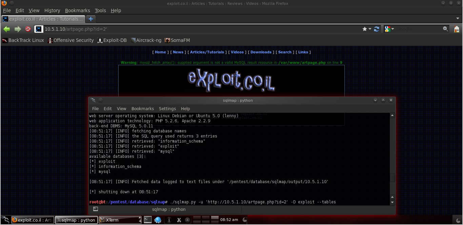The width and height of the screenshot is (463, 225).
Task: Open terminal window Bookmarks menu
Action: click(143, 108)
